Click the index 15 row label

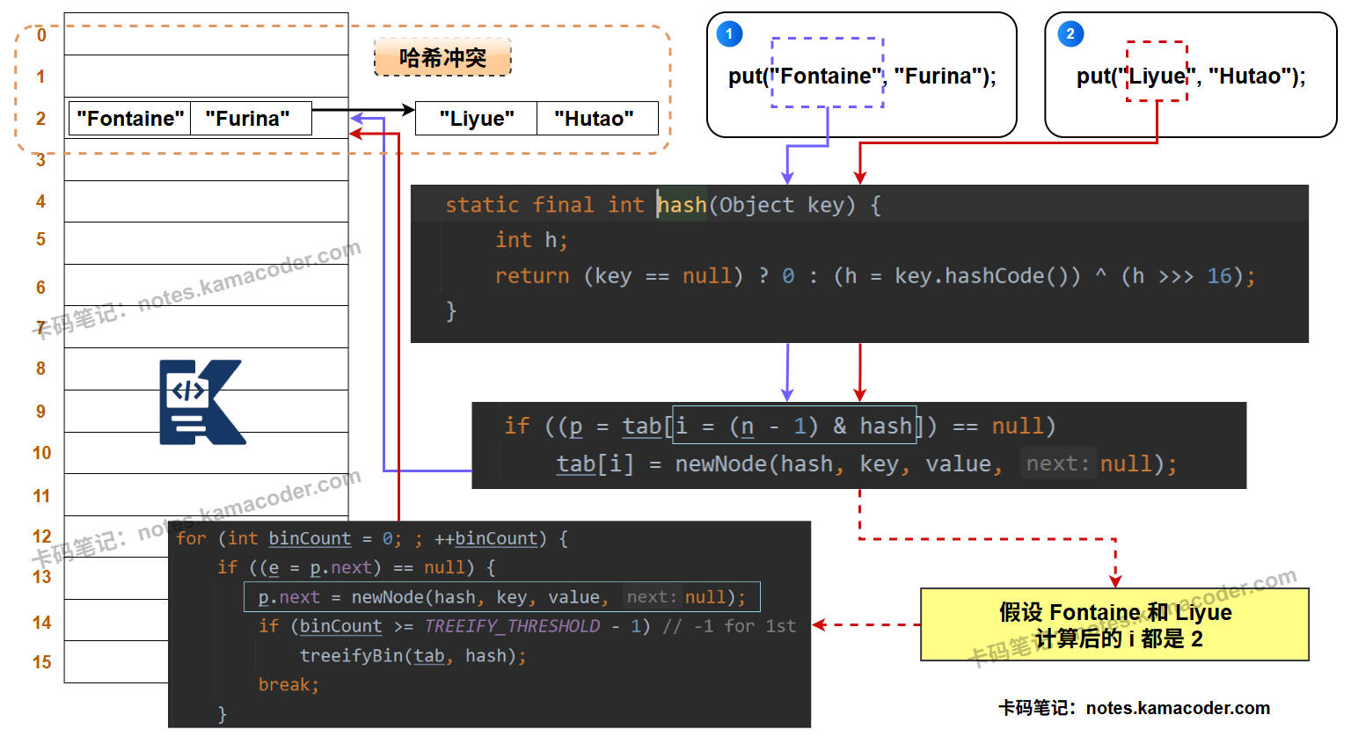pyautogui.click(x=41, y=662)
